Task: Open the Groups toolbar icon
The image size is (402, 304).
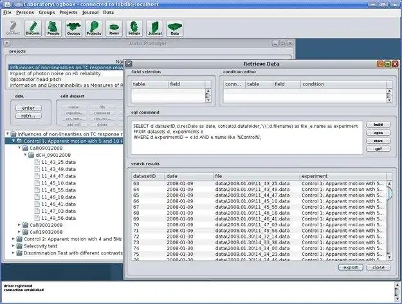Action: tap(73, 28)
